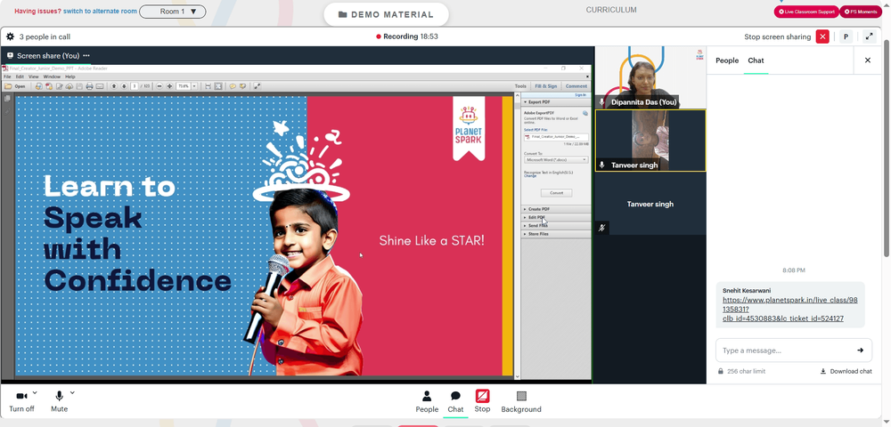
Task: Enter fullscreen with the expand arrows icon
Action: (x=869, y=36)
